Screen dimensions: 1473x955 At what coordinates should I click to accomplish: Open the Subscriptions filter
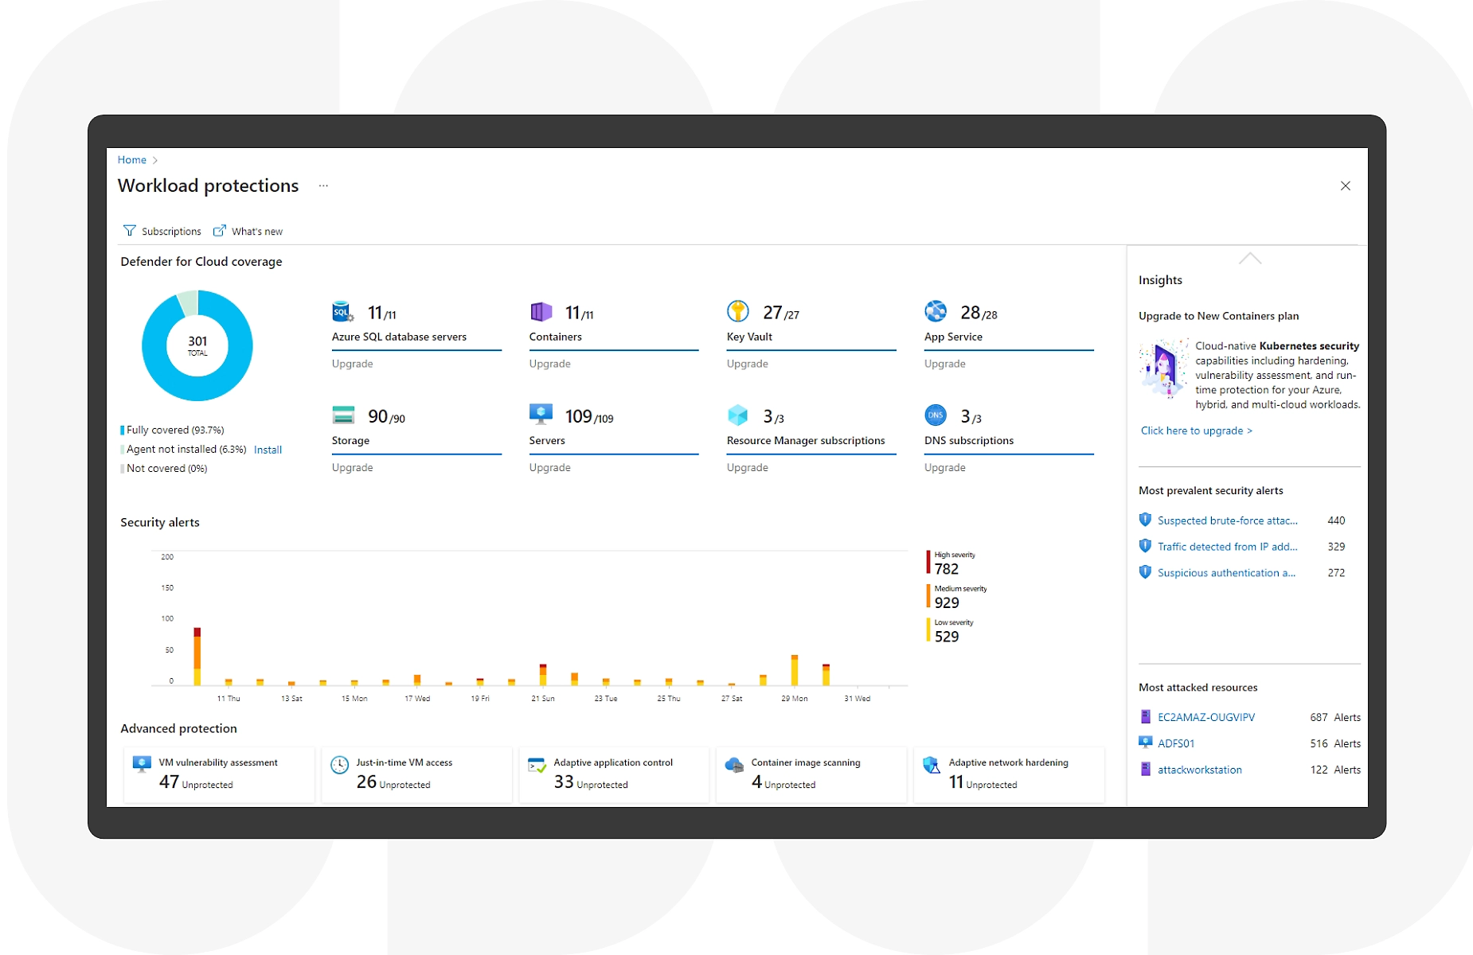coord(162,232)
